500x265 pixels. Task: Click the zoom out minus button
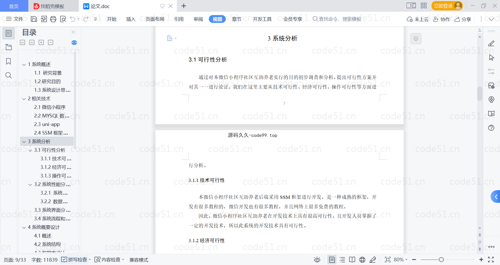414,260
